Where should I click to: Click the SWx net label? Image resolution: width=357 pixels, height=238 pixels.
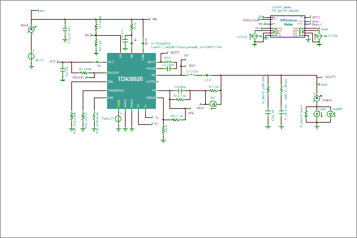click(x=192, y=65)
